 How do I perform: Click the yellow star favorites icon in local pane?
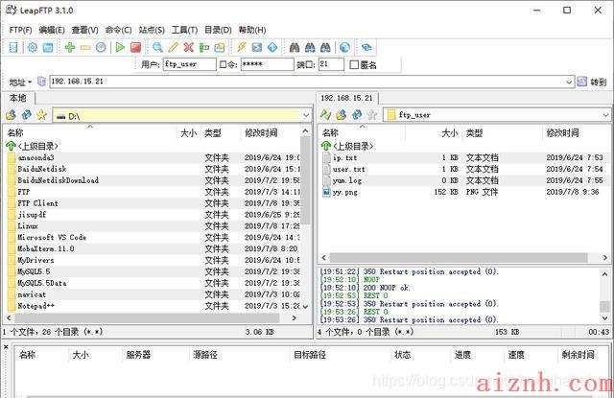click(x=41, y=115)
